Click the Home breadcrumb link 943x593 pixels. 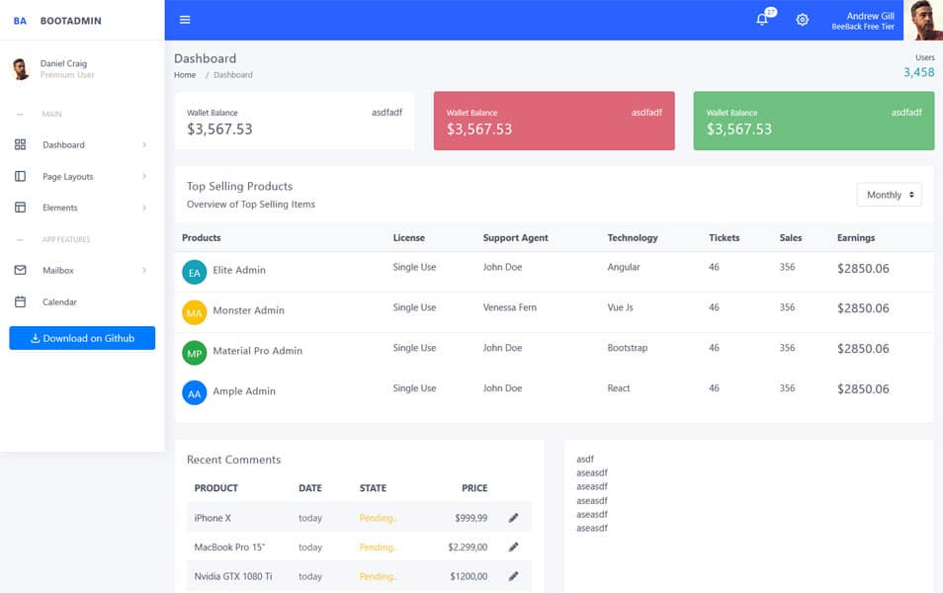pyautogui.click(x=185, y=74)
